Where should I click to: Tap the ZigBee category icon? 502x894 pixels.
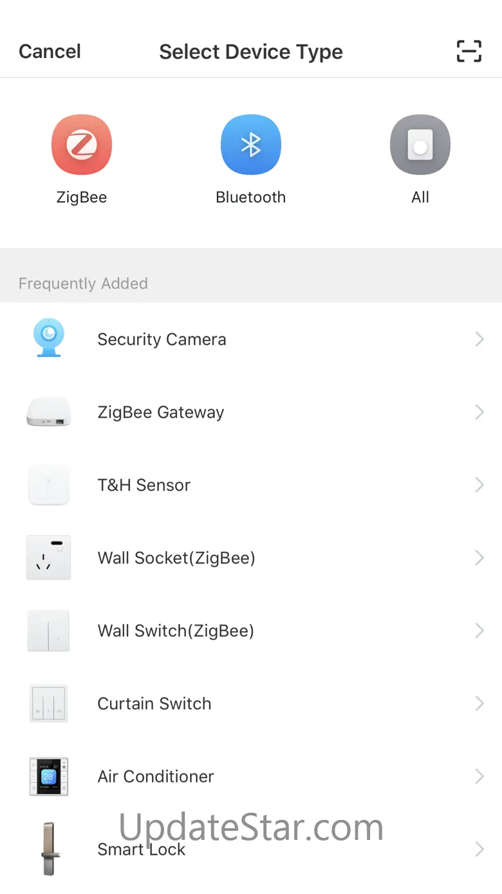[82, 145]
